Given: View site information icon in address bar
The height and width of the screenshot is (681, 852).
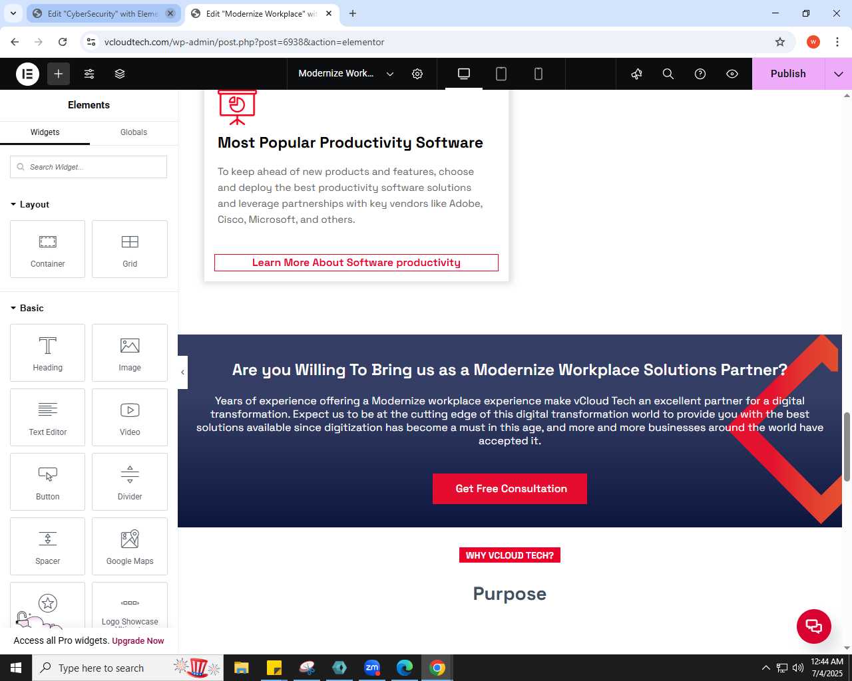Looking at the screenshot, I should pos(91,42).
